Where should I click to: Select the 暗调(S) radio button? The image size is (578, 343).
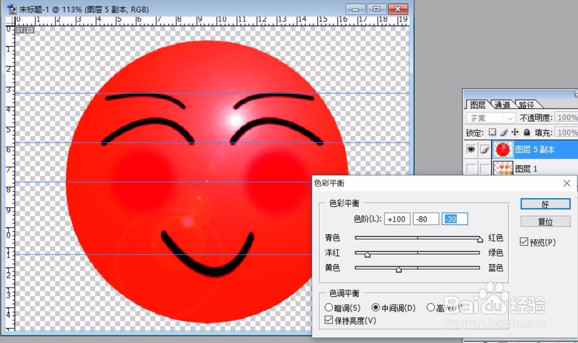328,308
